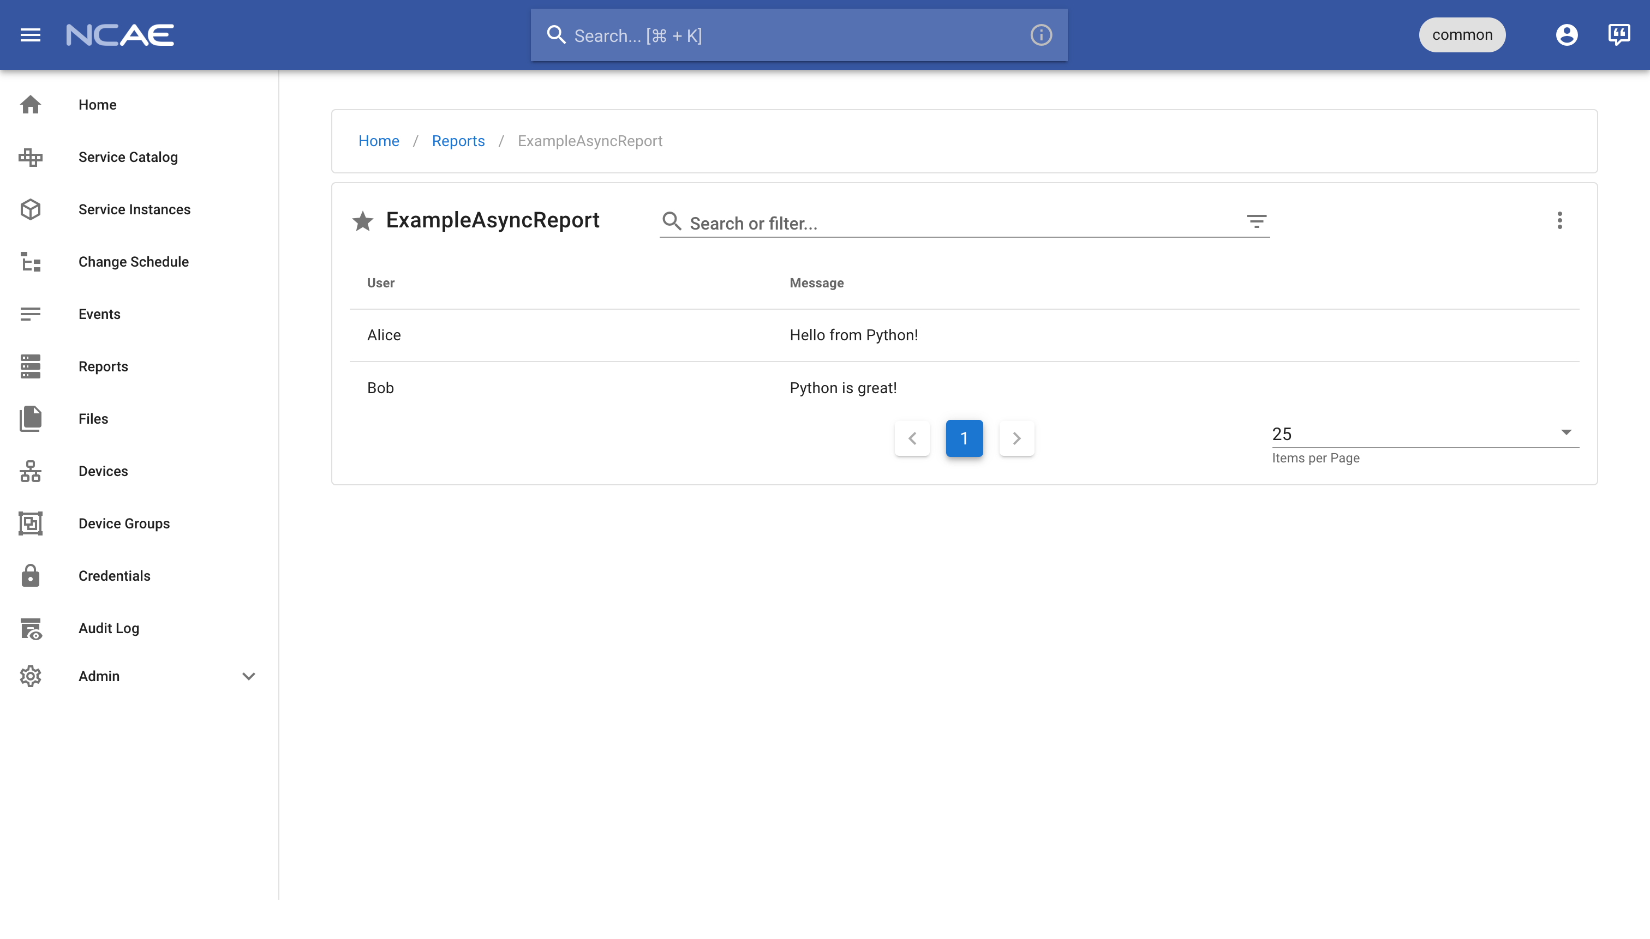Go to previous page of results

point(912,438)
